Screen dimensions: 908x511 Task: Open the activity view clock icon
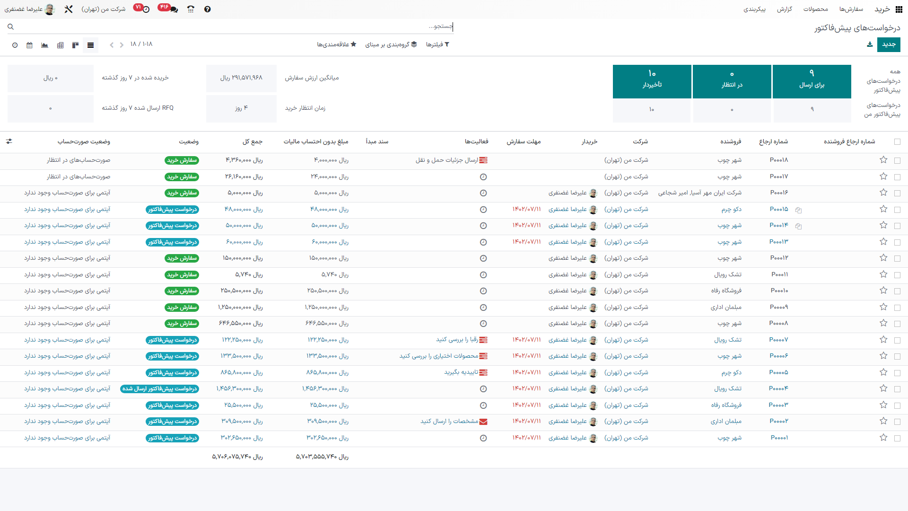(x=15, y=45)
